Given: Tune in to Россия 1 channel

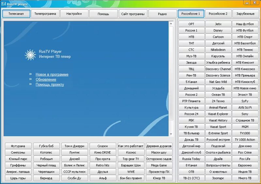Looking at the screenshot, I should [x=191, y=30].
